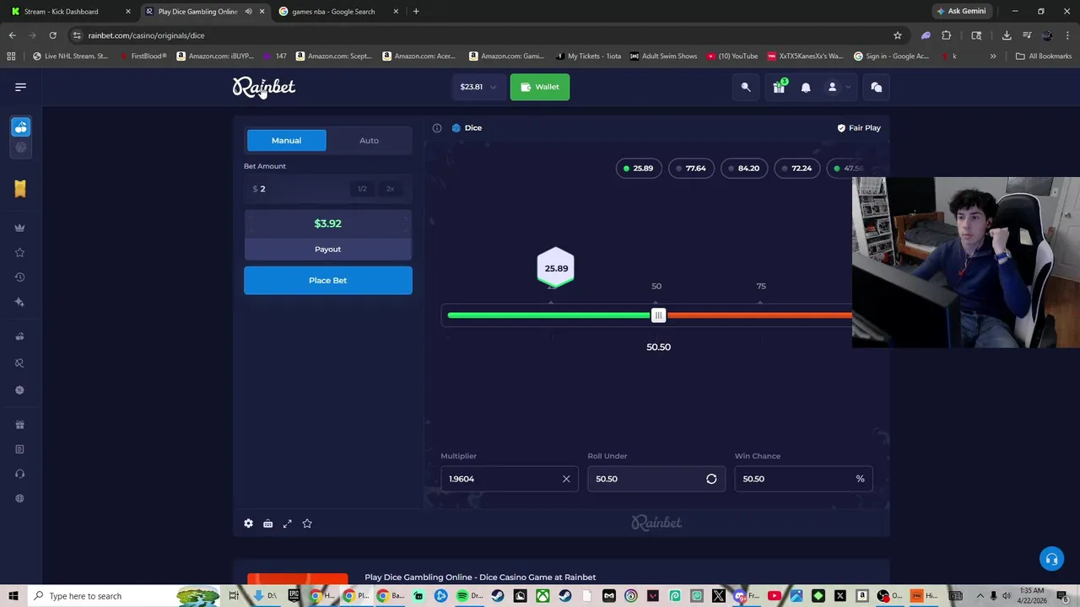Click the Bet Amount input field
This screenshot has height=607, width=1080.
pos(297,189)
